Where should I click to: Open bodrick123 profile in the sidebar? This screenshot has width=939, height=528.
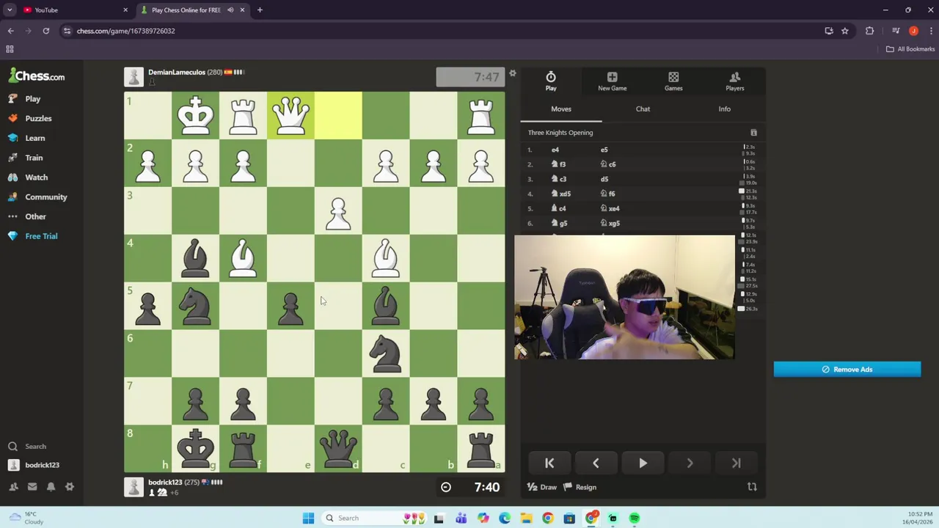tap(42, 465)
